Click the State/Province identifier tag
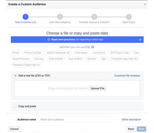This screenshot has height=133, width=154. pyautogui.click(x=21, y=59)
